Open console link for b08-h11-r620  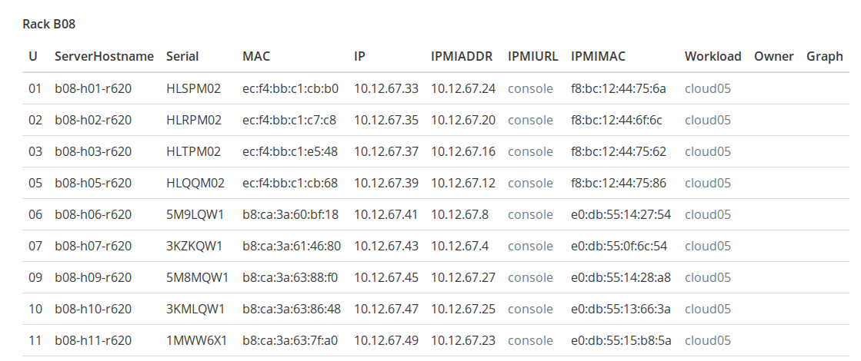coord(530,340)
